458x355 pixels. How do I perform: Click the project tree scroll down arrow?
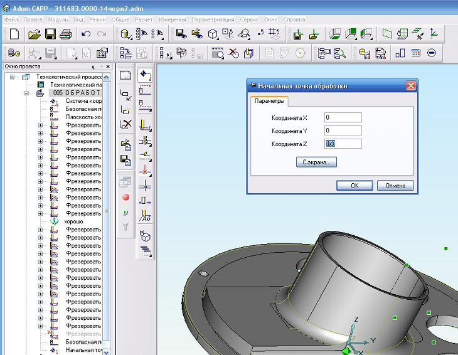point(106,352)
